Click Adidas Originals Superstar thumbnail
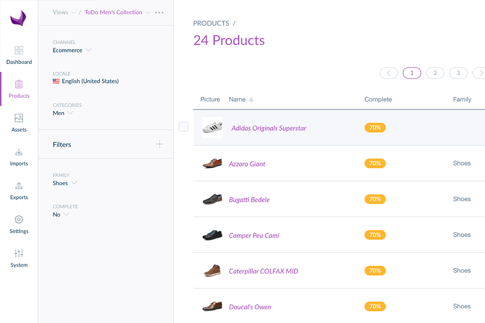Image resolution: width=485 pixels, height=323 pixels. (212, 127)
